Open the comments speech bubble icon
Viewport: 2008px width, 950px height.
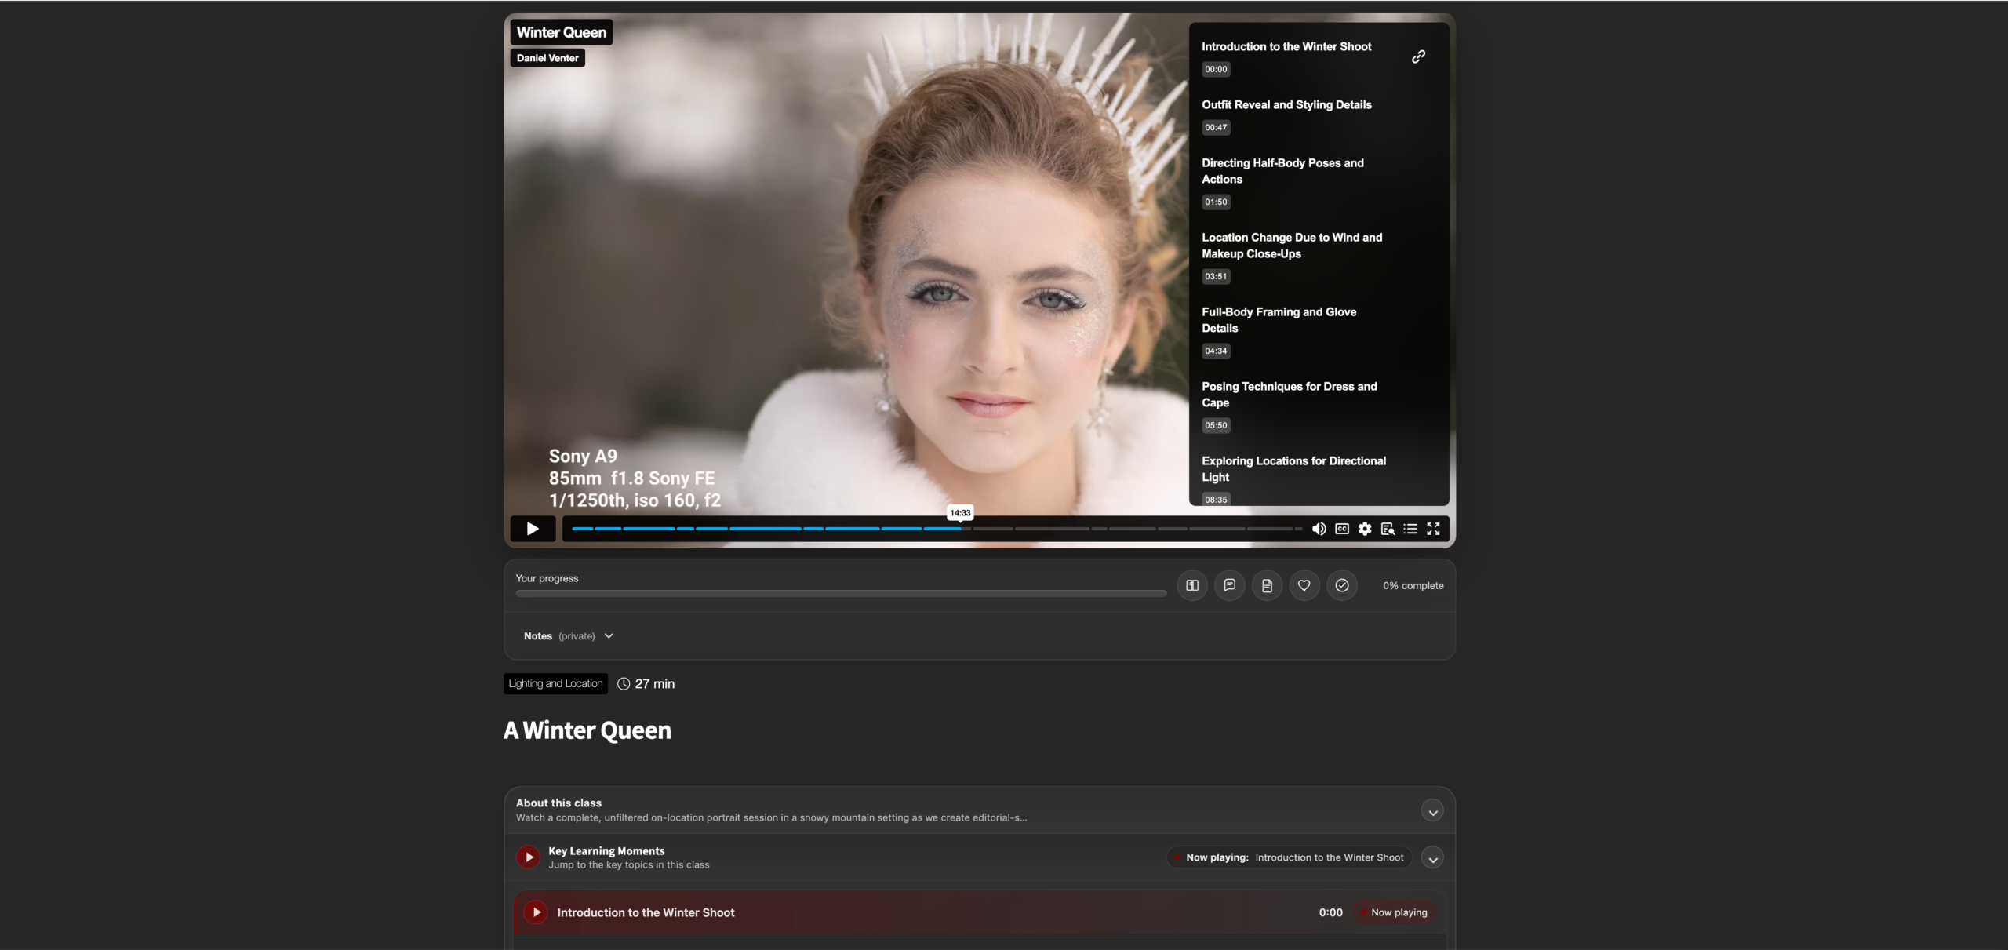coord(1229,585)
